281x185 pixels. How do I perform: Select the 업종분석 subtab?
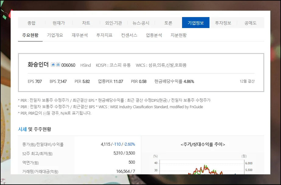(154, 35)
